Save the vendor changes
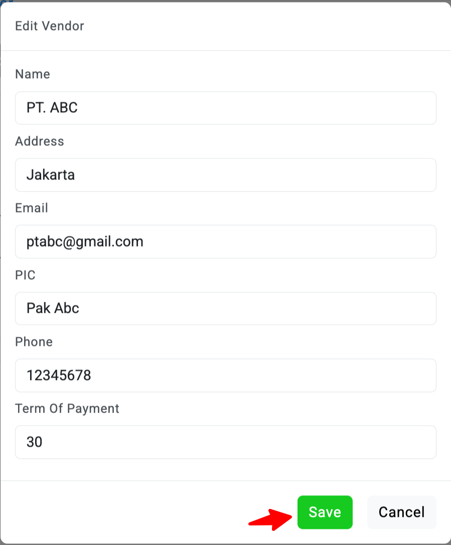 point(325,512)
